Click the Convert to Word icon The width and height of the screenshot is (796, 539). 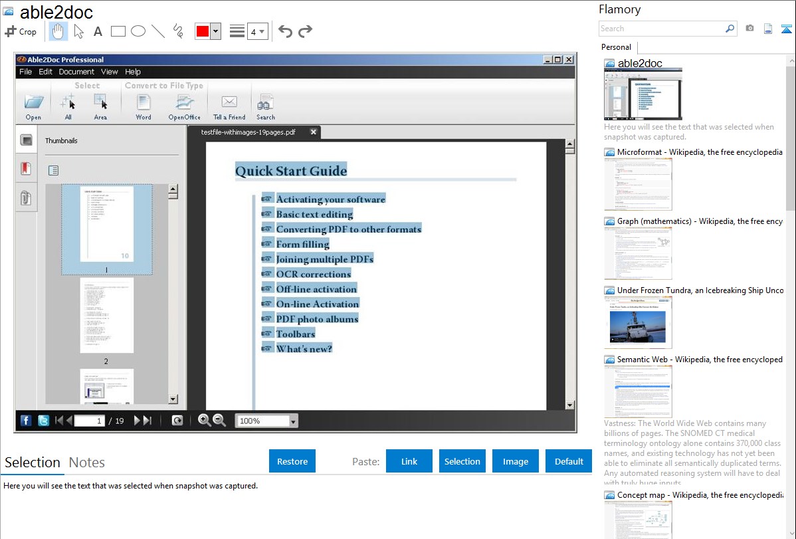144,107
